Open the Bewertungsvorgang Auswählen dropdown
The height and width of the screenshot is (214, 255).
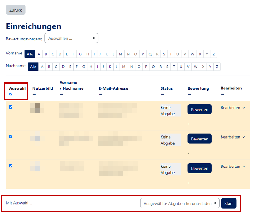tap(71, 38)
